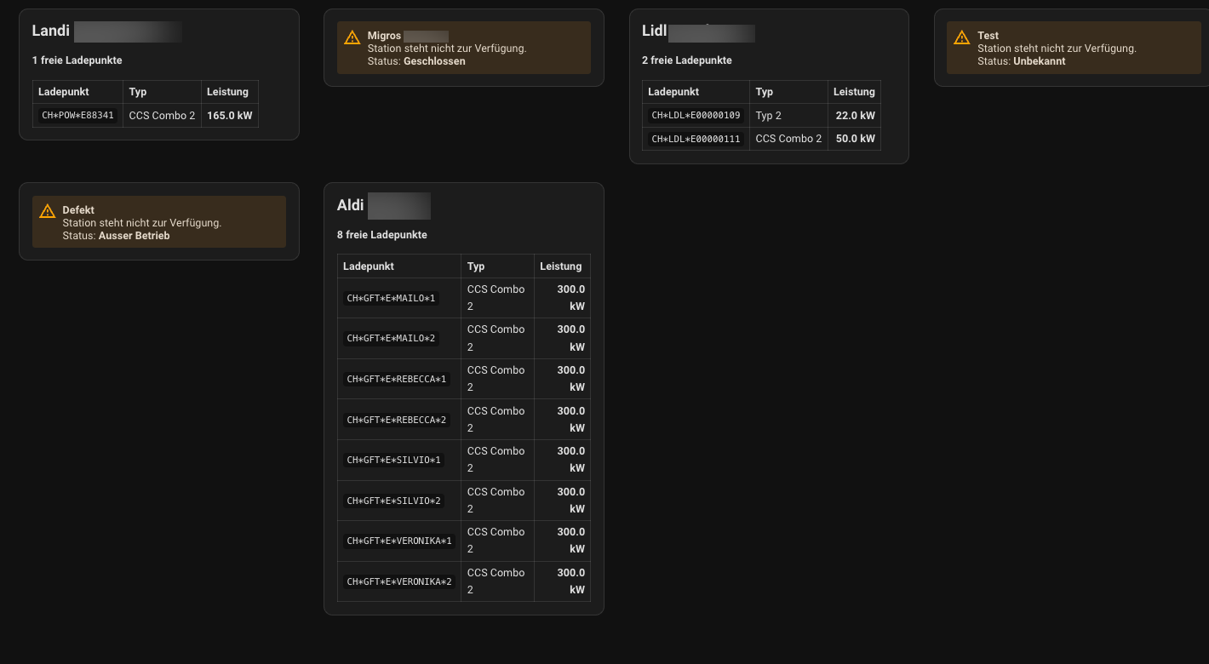Image resolution: width=1209 pixels, height=664 pixels.
Task: Click the Leistung header in Aldi table
Action: 561,266
